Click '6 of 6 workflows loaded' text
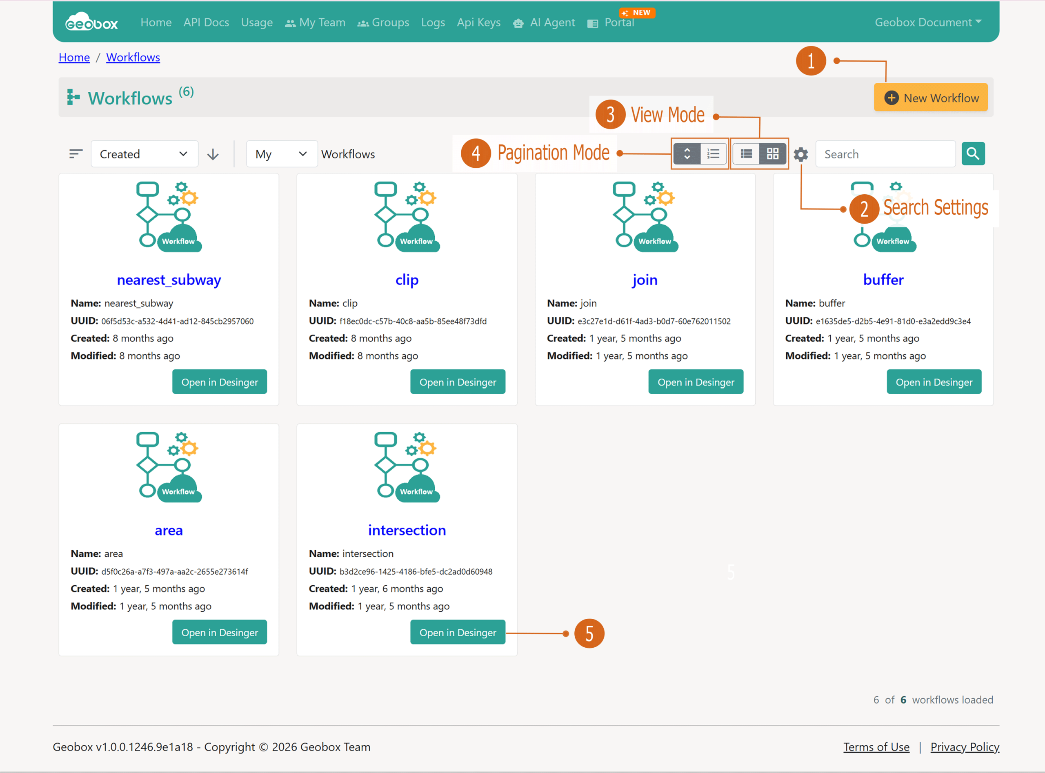 933,700
